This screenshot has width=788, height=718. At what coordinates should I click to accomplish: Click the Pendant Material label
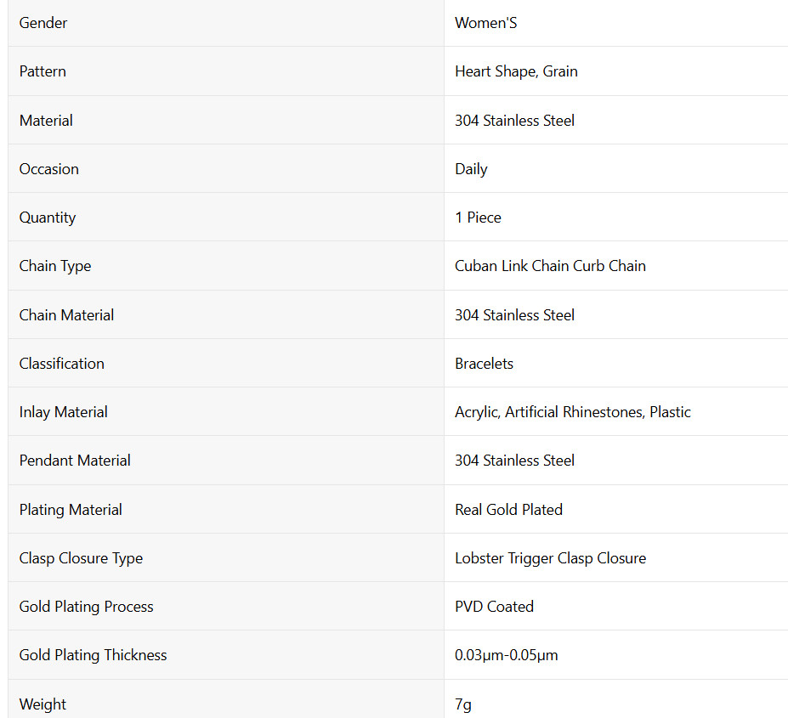click(75, 461)
